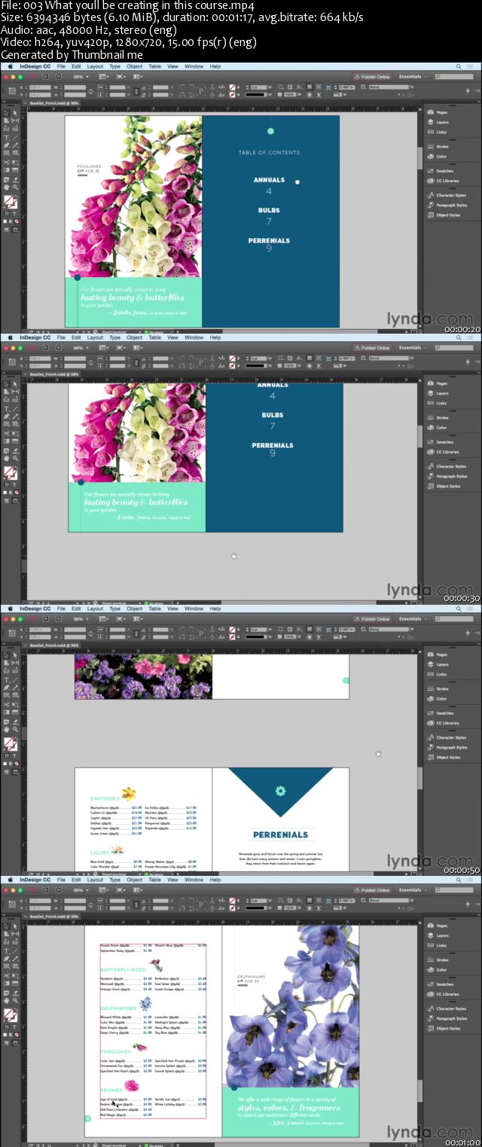Open the Swatches panel in the 00:01:00 frame

tap(441, 984)
